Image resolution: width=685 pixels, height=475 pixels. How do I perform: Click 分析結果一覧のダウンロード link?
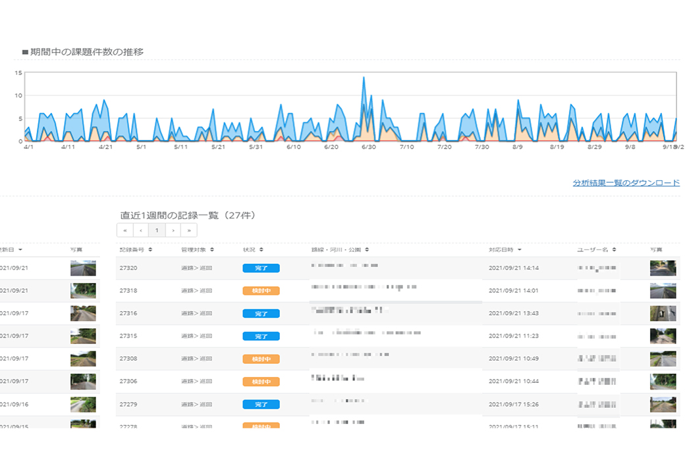(626, 183)
